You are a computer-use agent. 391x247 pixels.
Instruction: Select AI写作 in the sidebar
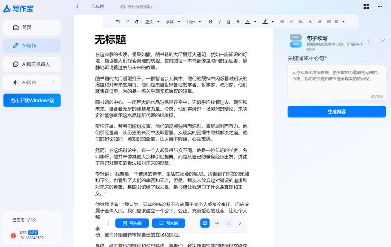tap(32, 46)
